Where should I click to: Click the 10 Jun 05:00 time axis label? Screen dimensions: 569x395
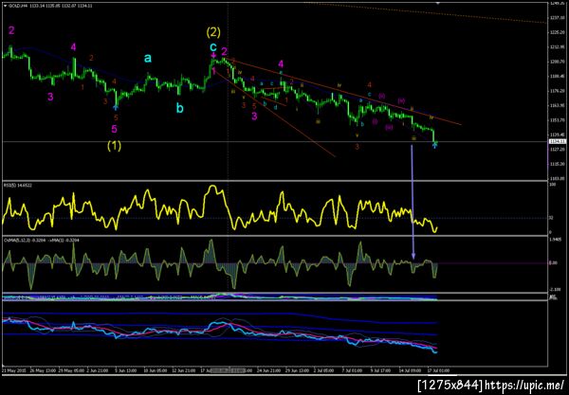pos(156,370)
